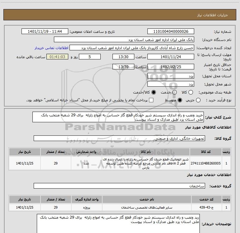
Task: Click goods code 2741110488260005 cell
Action: pyautogui.click(x=206, y=163)
